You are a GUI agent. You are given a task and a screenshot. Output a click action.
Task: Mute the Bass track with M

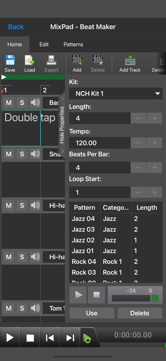pos(9,103)
